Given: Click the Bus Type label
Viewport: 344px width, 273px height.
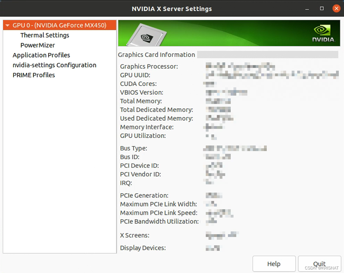Looking at the screenshot, I should tap(134, 148).
